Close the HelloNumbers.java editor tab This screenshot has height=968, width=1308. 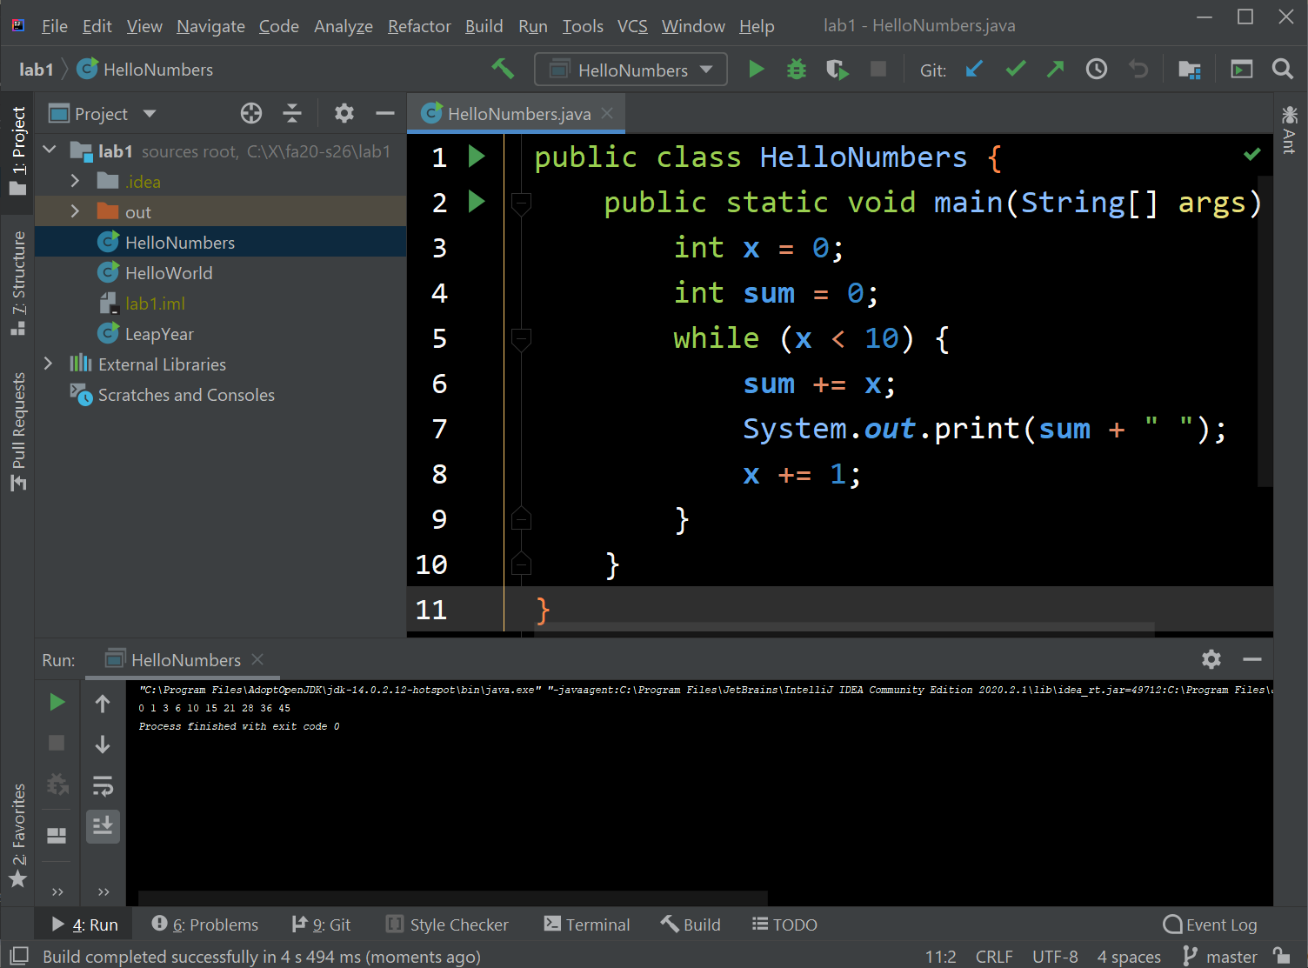(x=607, y=113)
